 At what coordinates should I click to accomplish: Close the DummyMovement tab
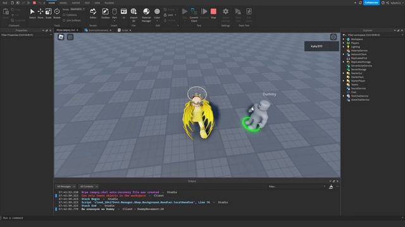[111, 30]
